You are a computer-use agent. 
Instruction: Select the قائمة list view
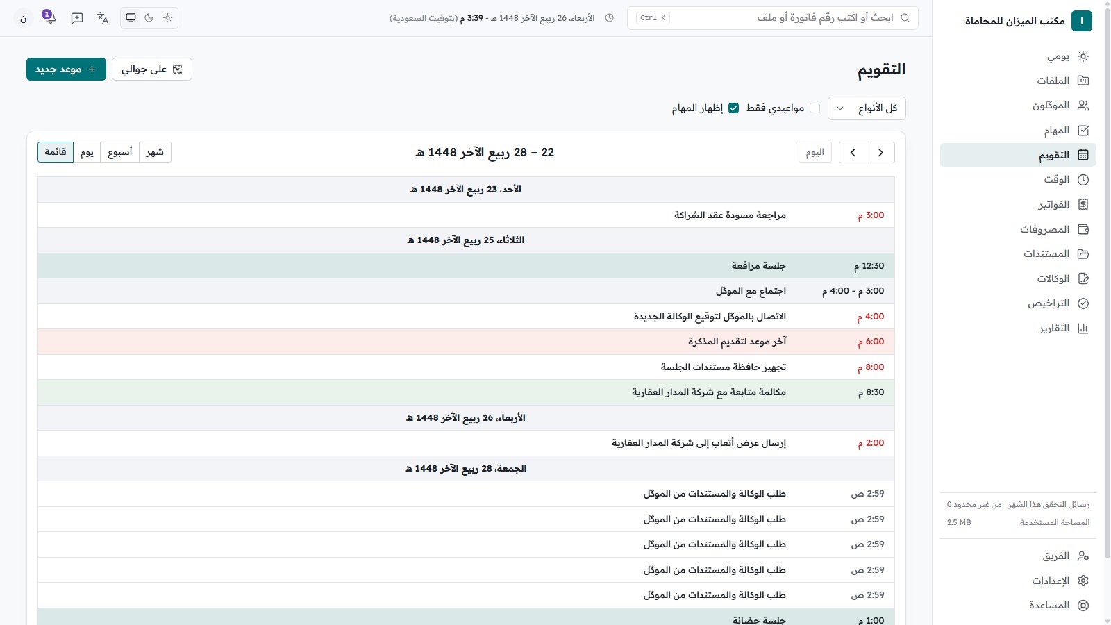coord(56,152)
